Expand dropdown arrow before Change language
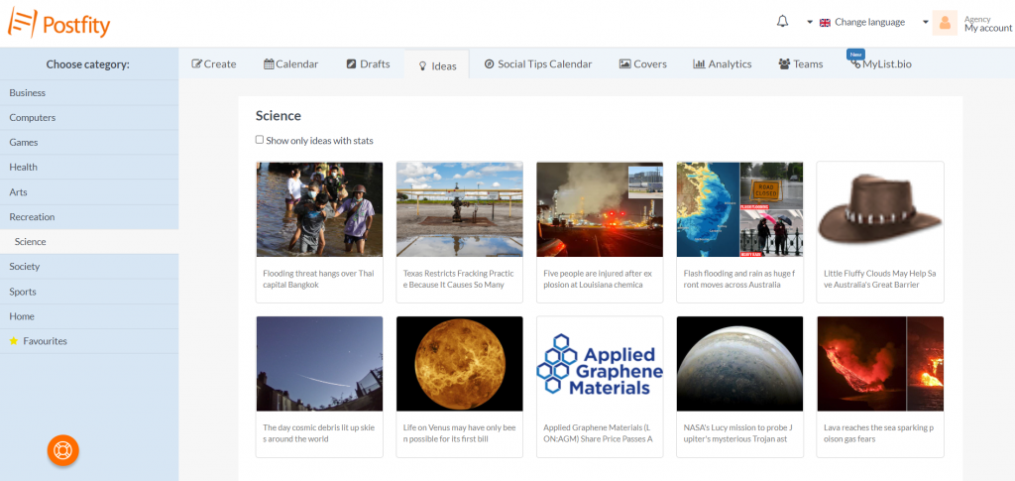This screenshot has height=481, width=1015. (809, 22)
